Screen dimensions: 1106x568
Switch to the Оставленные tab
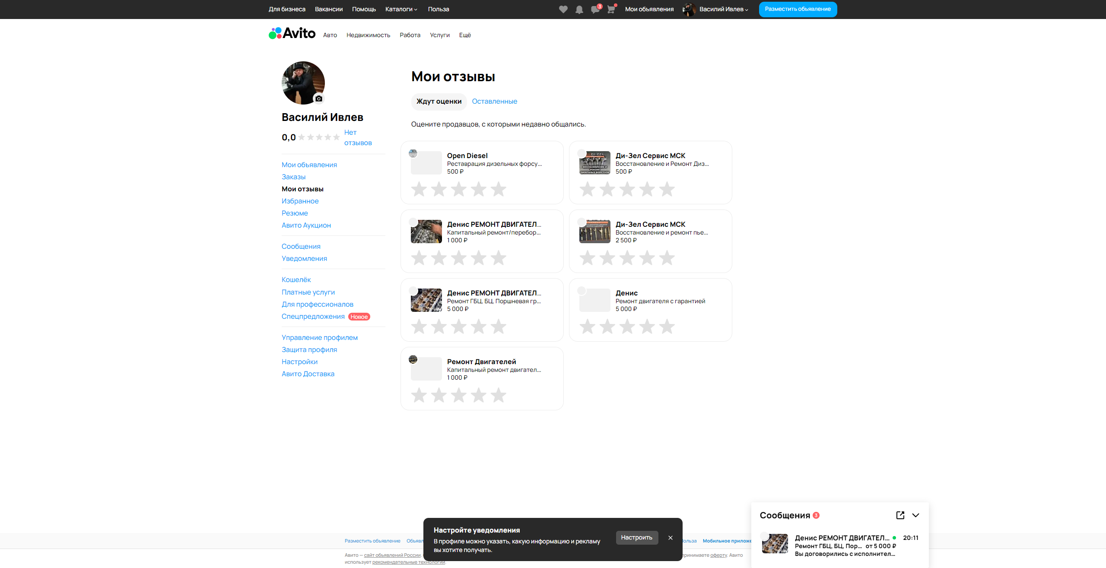click(x=494, y=102)
